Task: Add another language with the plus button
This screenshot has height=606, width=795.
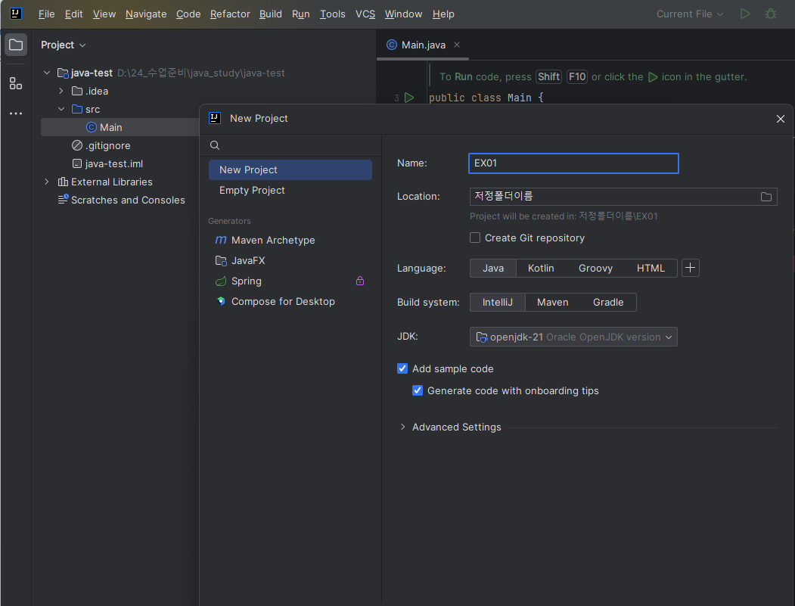Action: coord(690,268)
